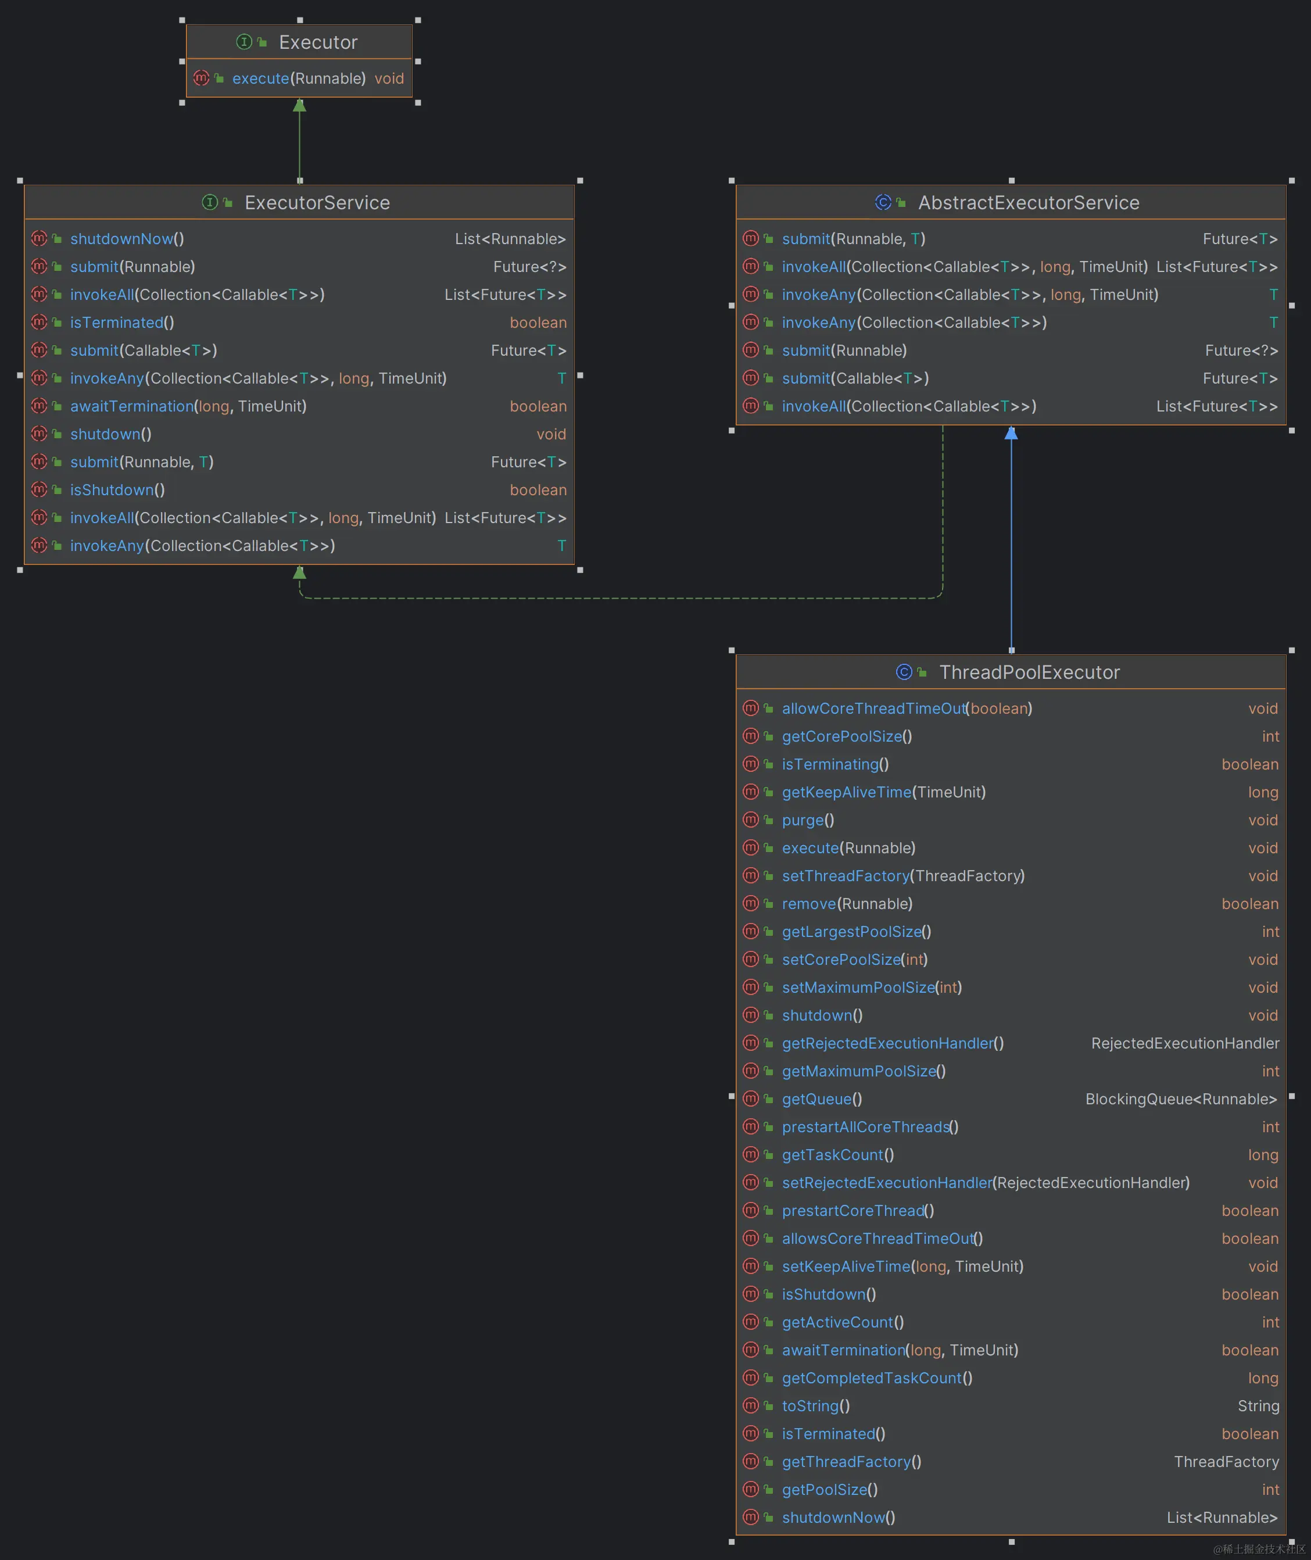Click the AbstractExecutorService class icon

(x=883, y=202)
